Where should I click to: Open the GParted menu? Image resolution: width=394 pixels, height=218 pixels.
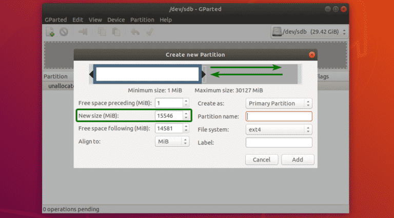pyautogui.click(x=56, y=20)
